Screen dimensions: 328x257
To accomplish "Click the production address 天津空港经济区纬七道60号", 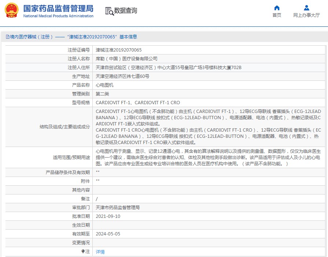I will click(x=122, y=76).
